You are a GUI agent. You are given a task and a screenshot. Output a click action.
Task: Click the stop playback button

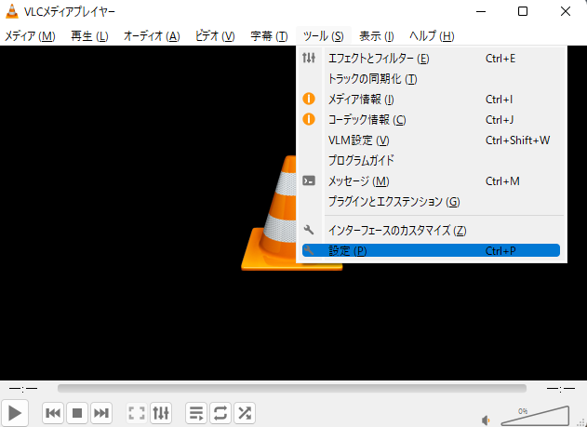[x=77, y=412]
